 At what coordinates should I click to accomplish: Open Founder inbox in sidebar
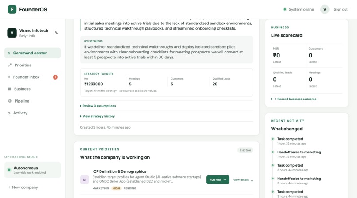coord(33,77)
